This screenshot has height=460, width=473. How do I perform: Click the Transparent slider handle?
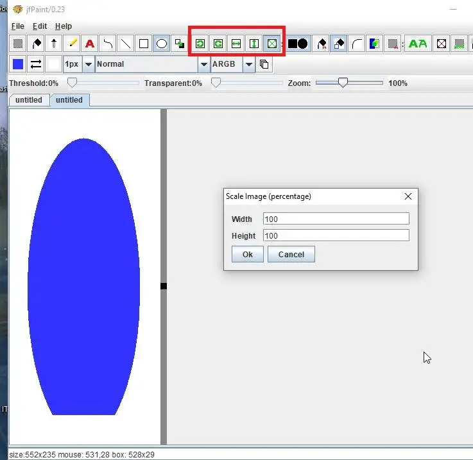point(216,83)
